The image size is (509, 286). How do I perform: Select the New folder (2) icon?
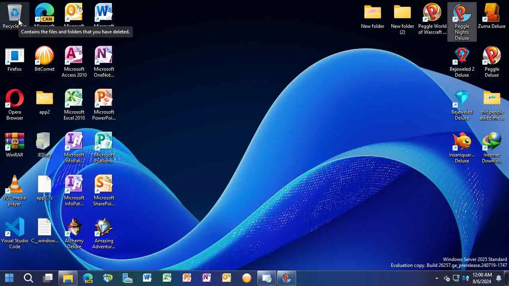click(402, 19)
